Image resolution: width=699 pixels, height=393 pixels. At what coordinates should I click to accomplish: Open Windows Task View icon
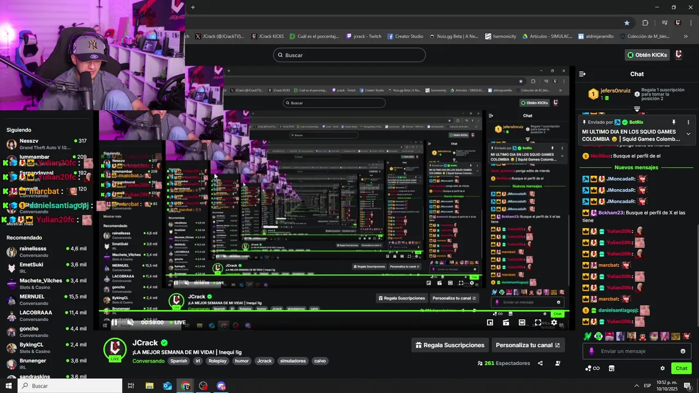[x=131, y=386]
